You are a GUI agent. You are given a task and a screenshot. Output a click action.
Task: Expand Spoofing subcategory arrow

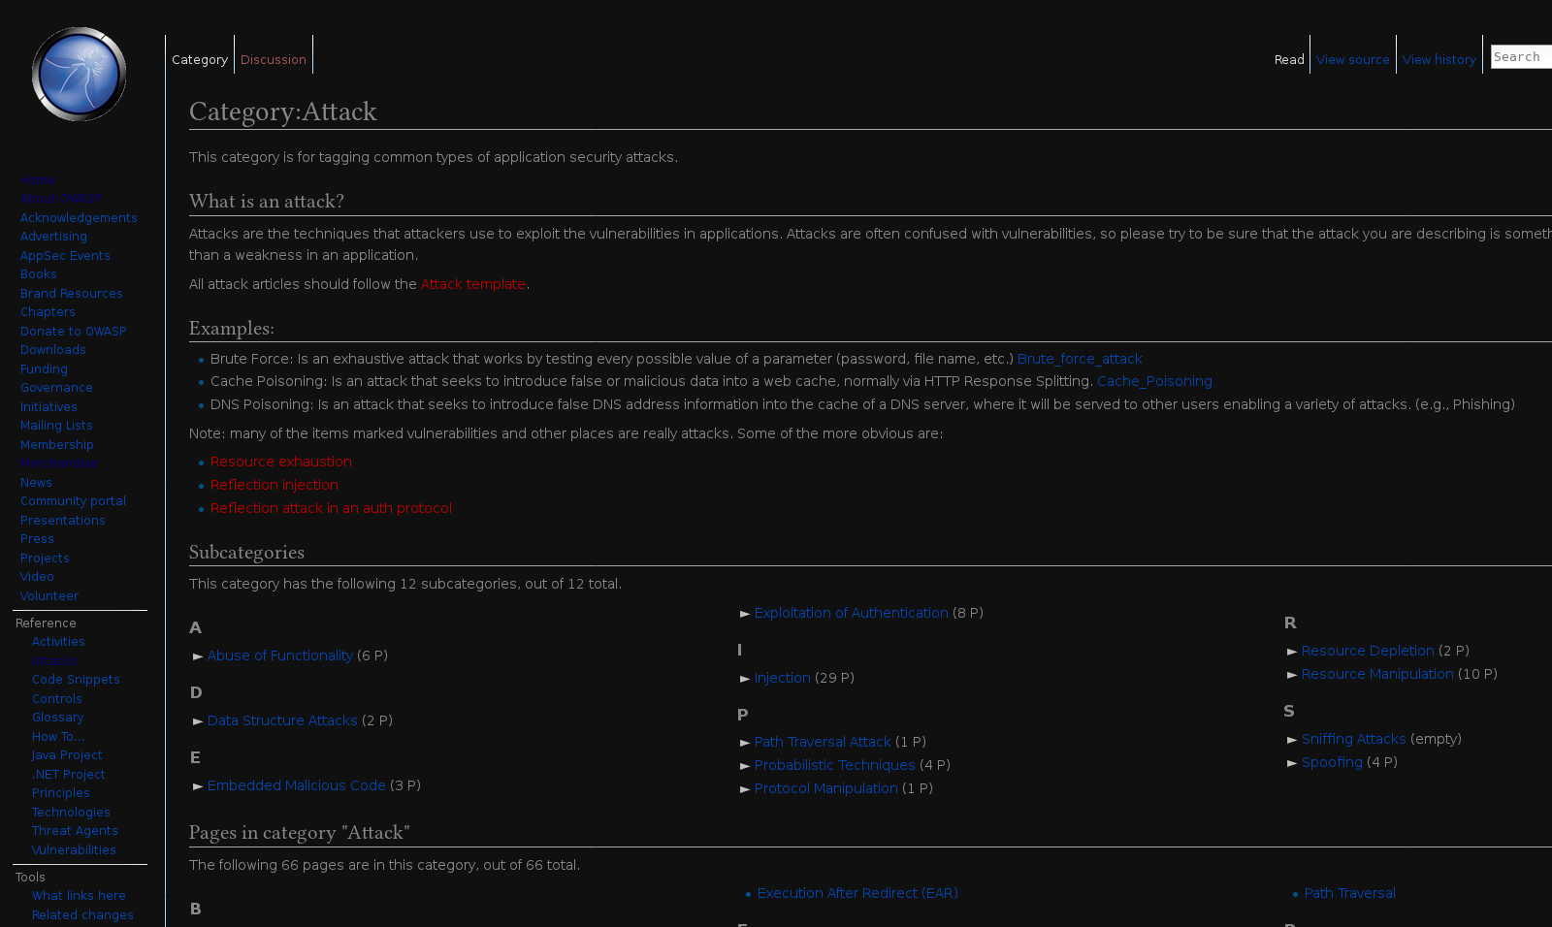coord(1292,763)
